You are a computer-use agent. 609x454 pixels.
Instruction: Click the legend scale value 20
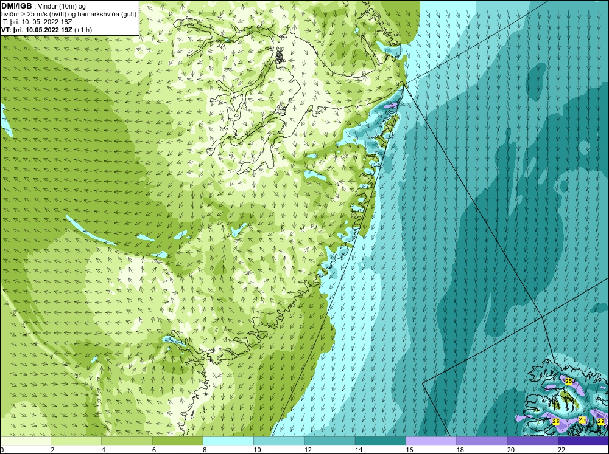coord(511,450)
